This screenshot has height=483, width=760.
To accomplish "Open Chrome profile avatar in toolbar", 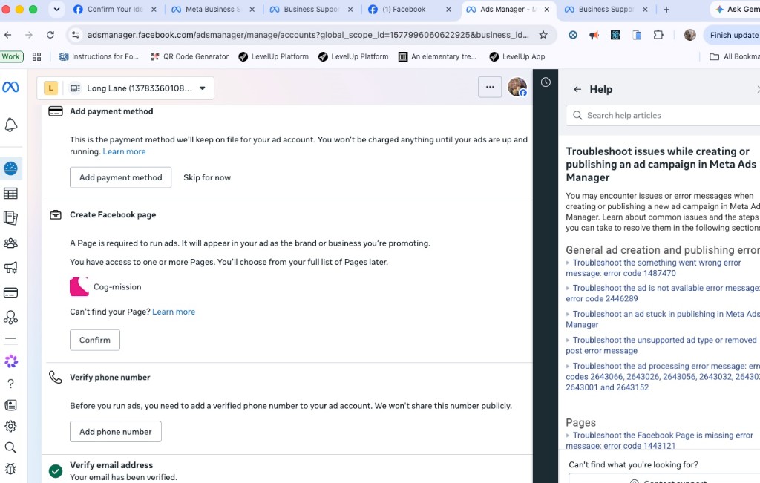I will coord(689,35).
